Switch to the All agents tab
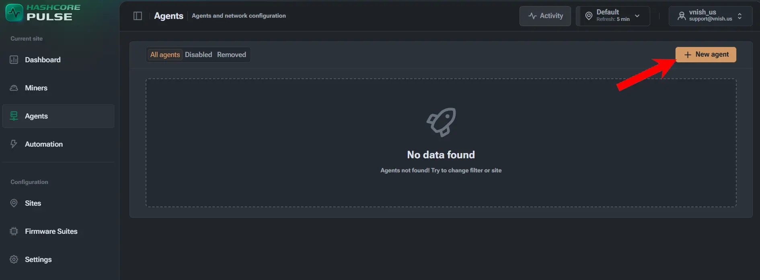This screenshot has width=760, height=280. pos(165,55)
